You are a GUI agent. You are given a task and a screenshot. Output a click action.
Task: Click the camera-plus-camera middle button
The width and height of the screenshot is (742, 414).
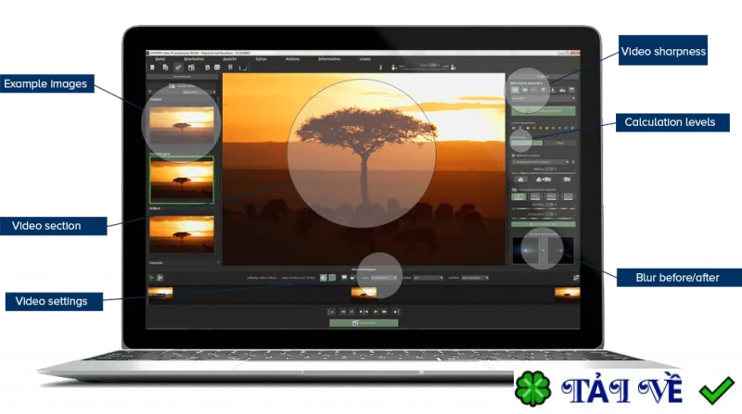544,180
